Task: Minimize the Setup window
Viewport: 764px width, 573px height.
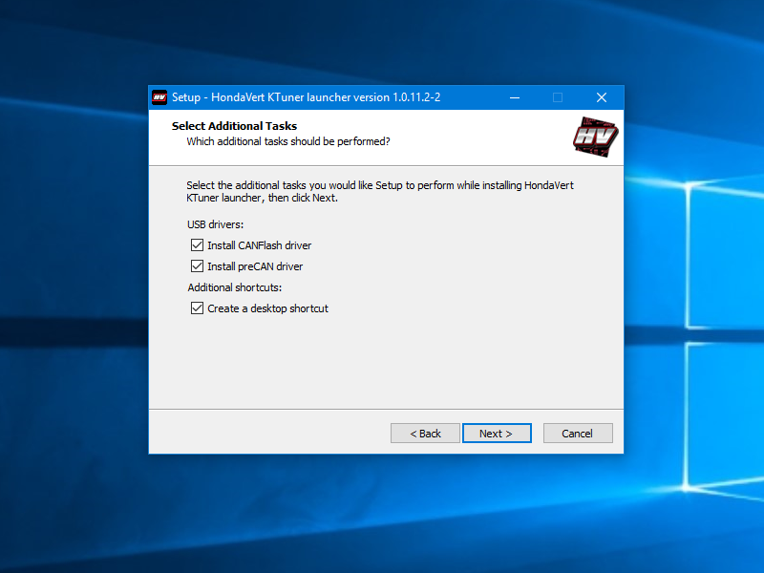Action: pyautogui.click(x=515, y=97)
